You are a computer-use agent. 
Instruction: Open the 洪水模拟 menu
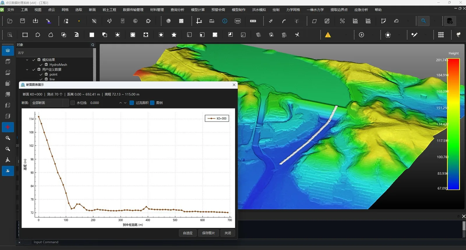click(259, 10)
